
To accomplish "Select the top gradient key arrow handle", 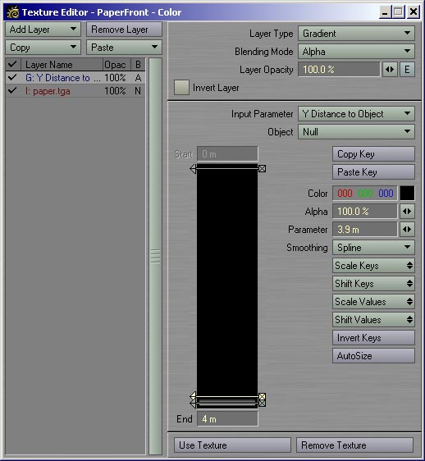I will pos(193,169).
